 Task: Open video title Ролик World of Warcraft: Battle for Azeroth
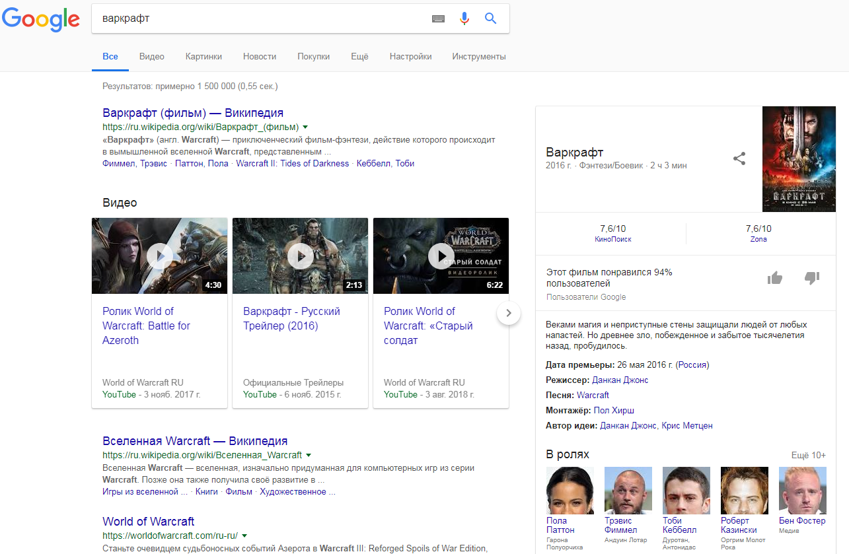pyautogui.click(x=146, y=326)
